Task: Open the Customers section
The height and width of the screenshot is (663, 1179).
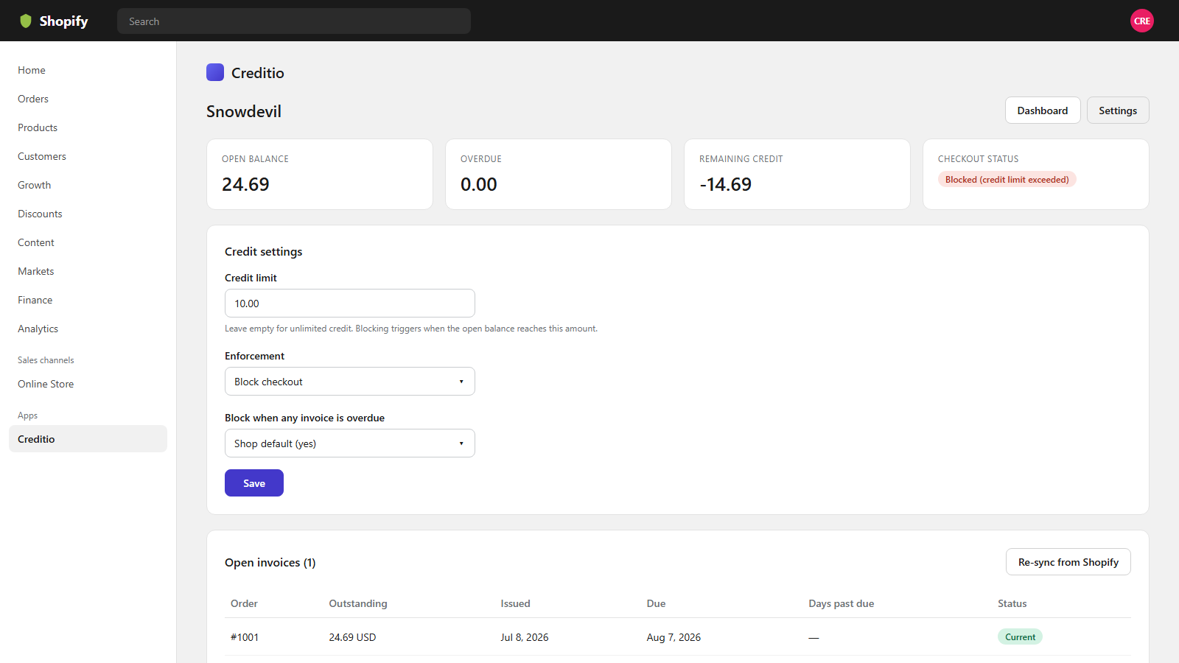Action: pos(42,156)
